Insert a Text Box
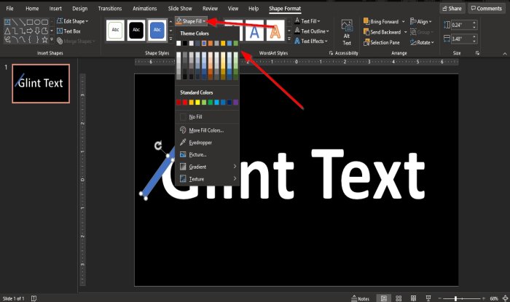Viewport: 510px width, 302px height. tap(71, 31)
